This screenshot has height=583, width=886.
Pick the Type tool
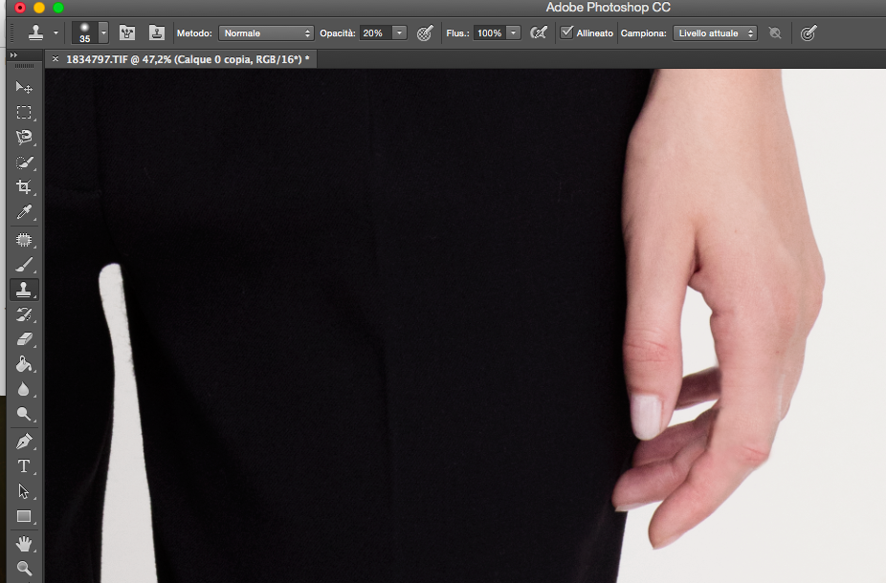click(24, 466)
